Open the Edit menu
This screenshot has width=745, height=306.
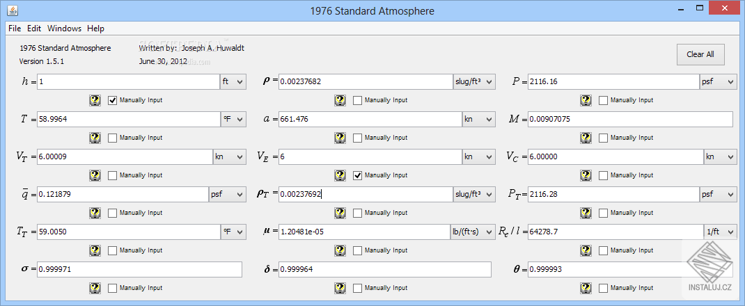pos(33,29)
